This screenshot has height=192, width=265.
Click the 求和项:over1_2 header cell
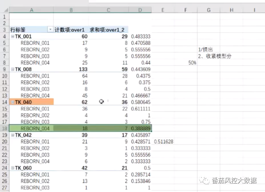click(108, 30)
